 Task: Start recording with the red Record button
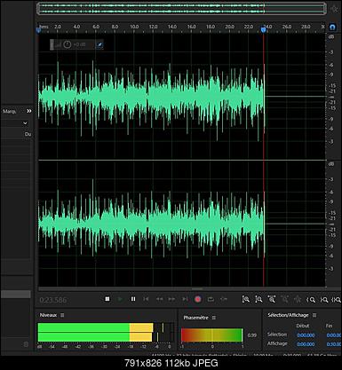click(198, 299)
